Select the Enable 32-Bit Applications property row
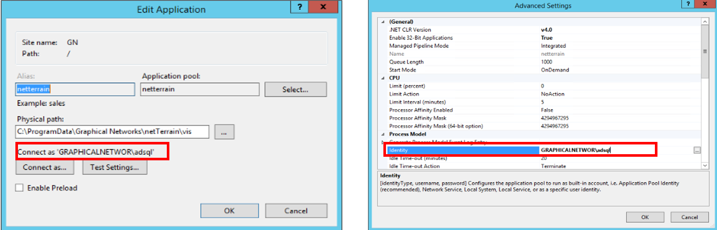This screenshot has height=230, width=717. point(462,38)
